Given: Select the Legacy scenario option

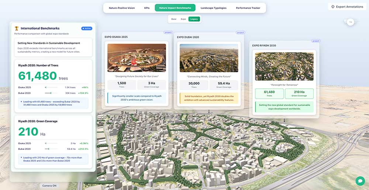Looking at the screenshot, I should [x=194, y=19].
